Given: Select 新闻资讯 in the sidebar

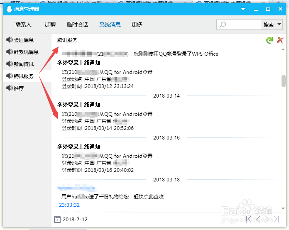Looking at the screenshot, I should point(27,64).
